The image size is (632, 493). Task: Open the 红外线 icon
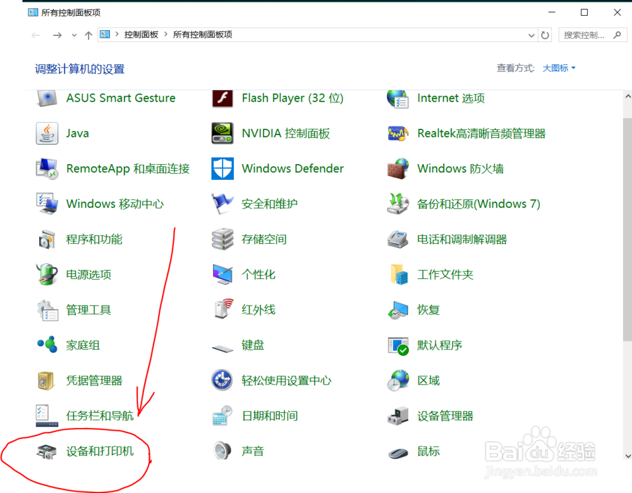224,309
